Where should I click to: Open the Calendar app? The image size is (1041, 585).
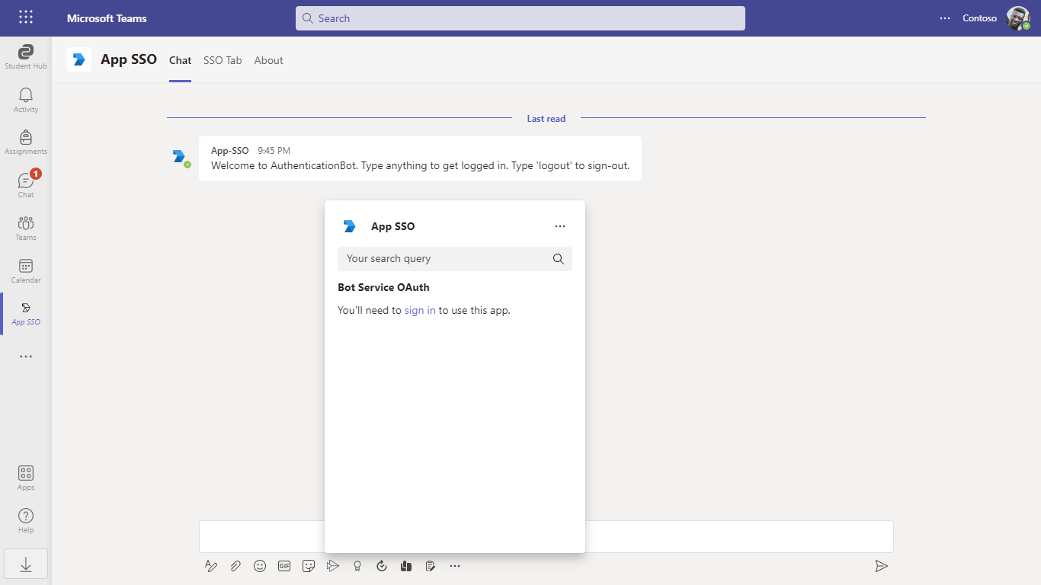click(x=26, y=271)
